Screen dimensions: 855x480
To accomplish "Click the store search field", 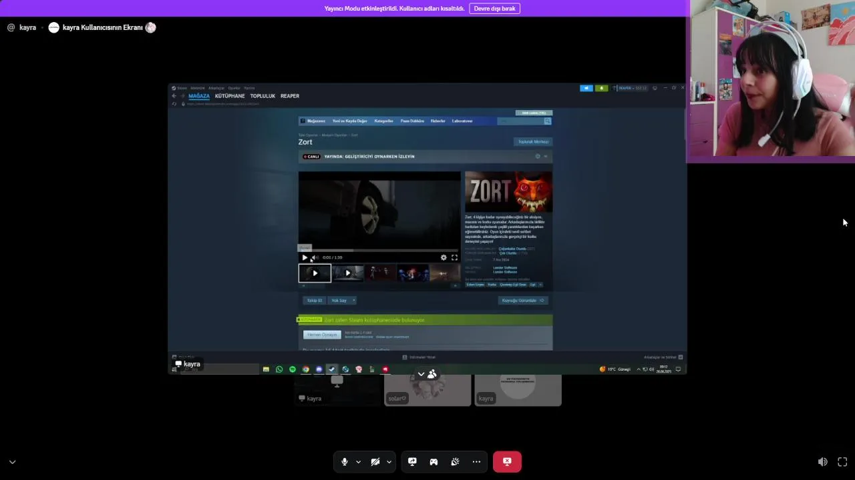I will click(520, 121).
